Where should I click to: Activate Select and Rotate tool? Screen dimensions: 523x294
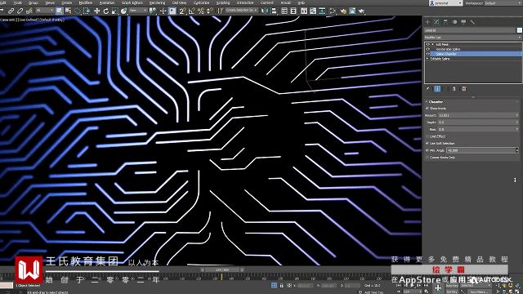point(106,11)
